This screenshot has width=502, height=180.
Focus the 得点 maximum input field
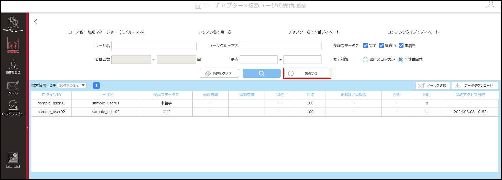[302, 60]
